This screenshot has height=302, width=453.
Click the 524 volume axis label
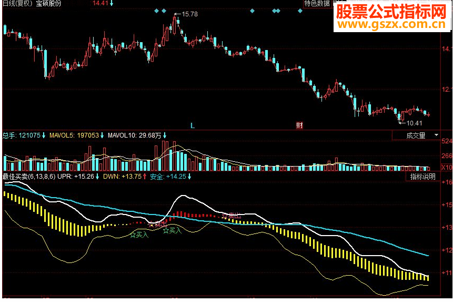click(447, 141)
